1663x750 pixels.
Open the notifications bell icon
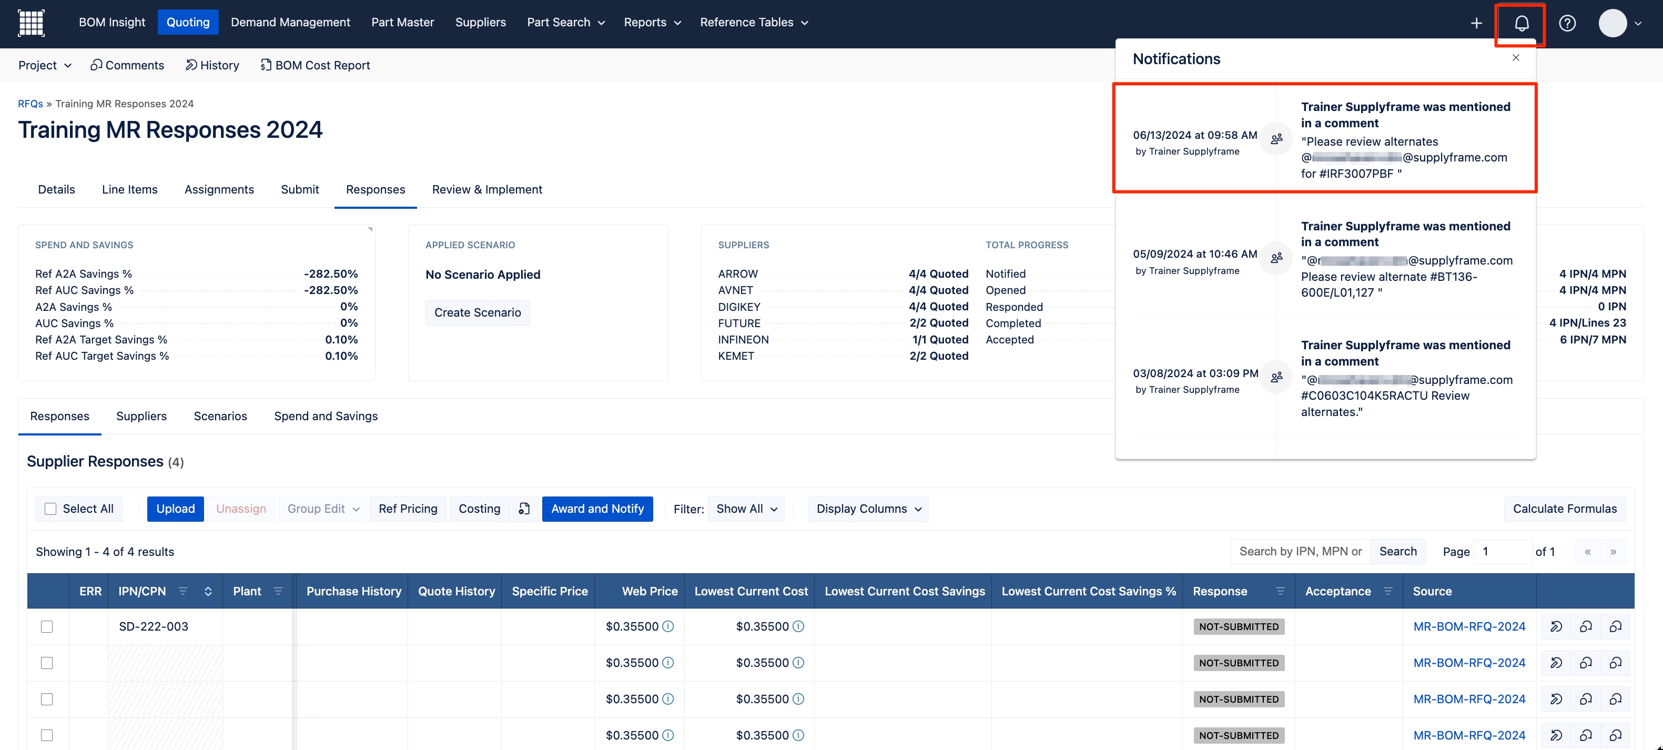(1521, 23)
